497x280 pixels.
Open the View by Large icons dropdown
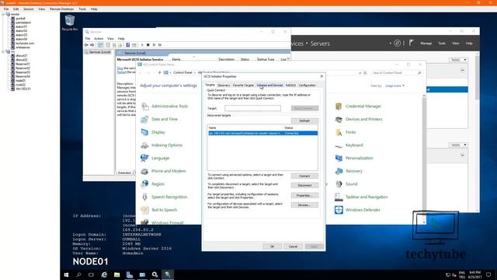click(395, 86)
